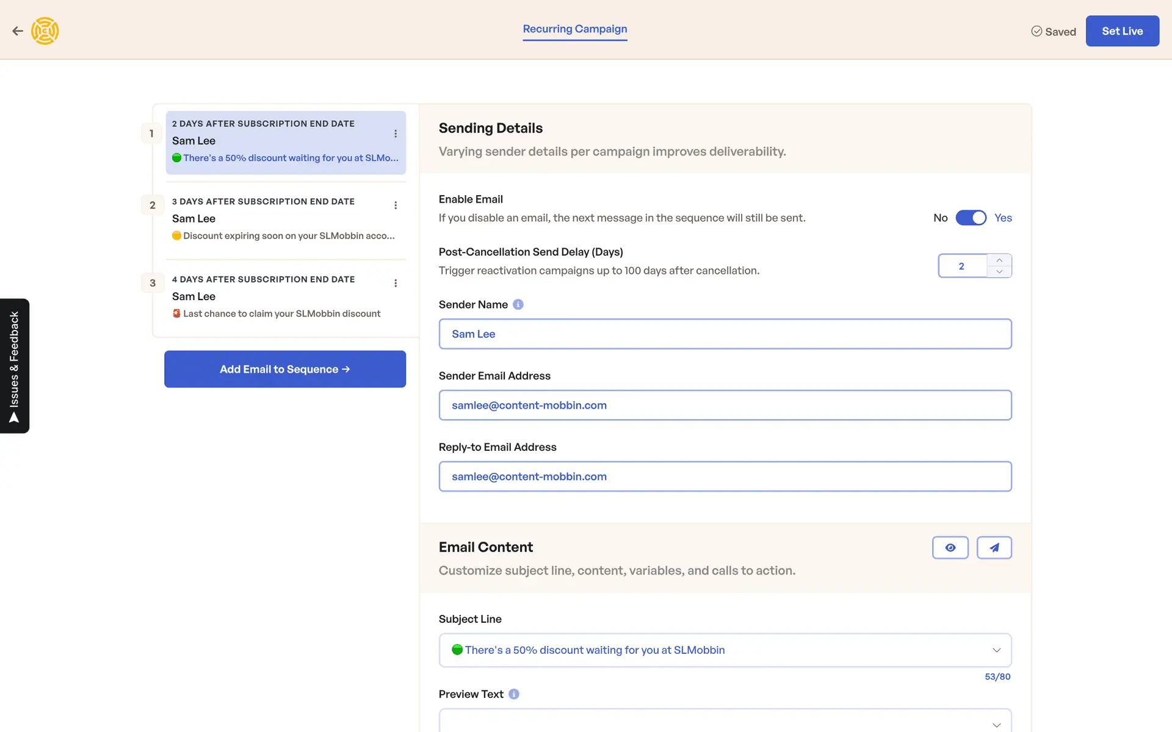Click Sender Name info icon
The width and height of the screenshot is (1172, 732).
[518, 304]
